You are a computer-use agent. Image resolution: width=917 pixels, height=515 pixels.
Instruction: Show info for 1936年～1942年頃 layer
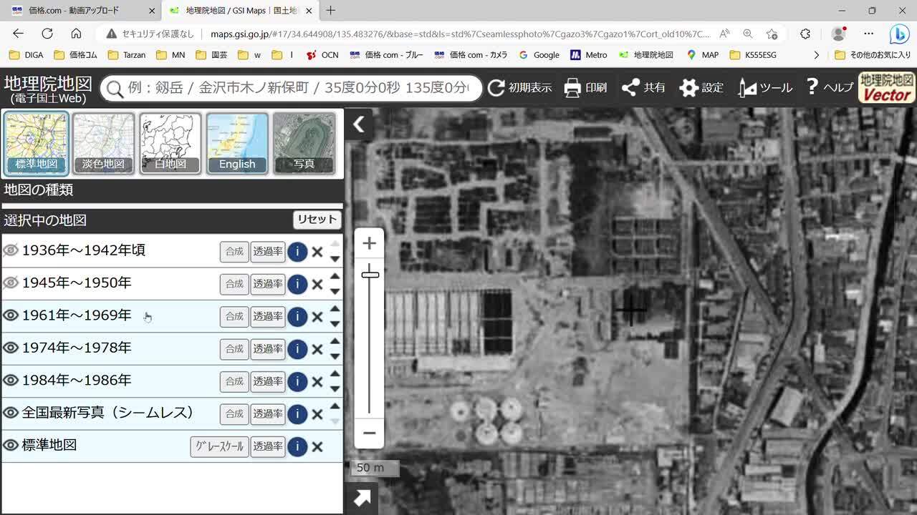tap(297, 252)
